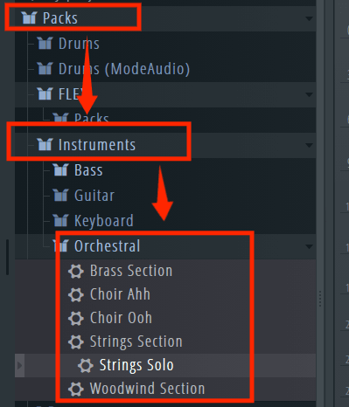Select the Strings Solo preset
Screen dimensions: 349x407
pos(136,365)
